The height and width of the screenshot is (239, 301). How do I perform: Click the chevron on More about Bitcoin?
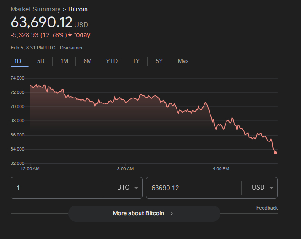tap(172, 213)
